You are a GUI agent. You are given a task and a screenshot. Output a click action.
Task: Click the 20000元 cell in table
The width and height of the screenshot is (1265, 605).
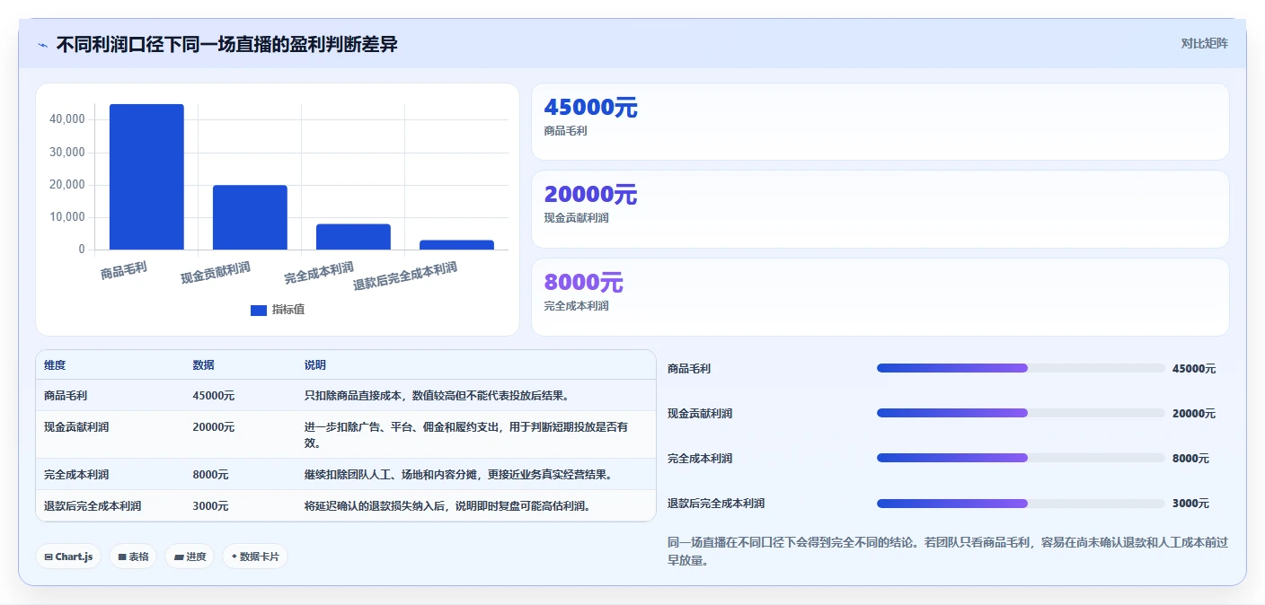click(214, 426)
